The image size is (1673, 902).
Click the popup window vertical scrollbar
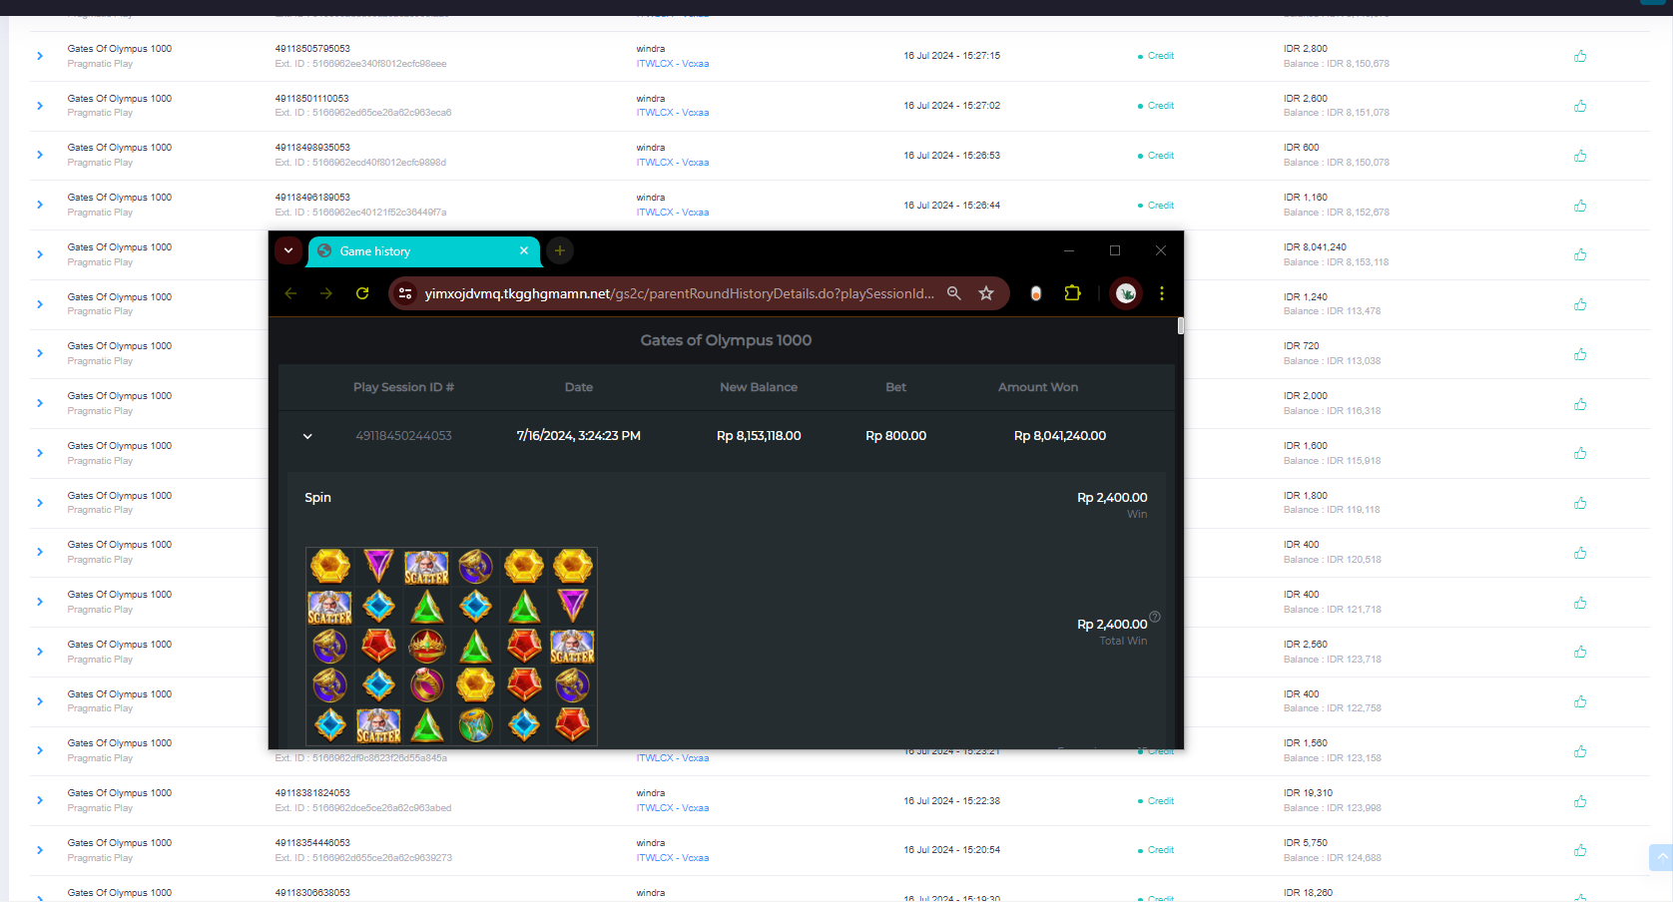1180,325
